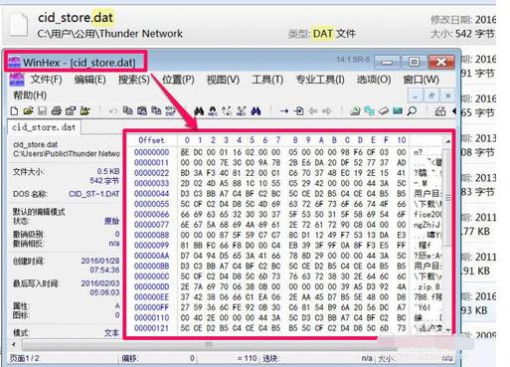Open the 视图(V) menu
The image size is (510, 367).
[x=223, y=80]
